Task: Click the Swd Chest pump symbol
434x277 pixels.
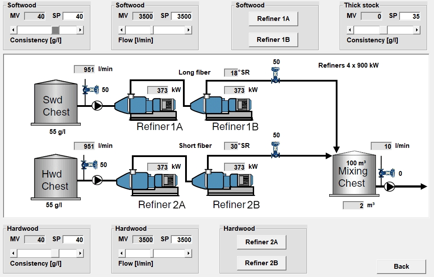Action: [97, 105]
